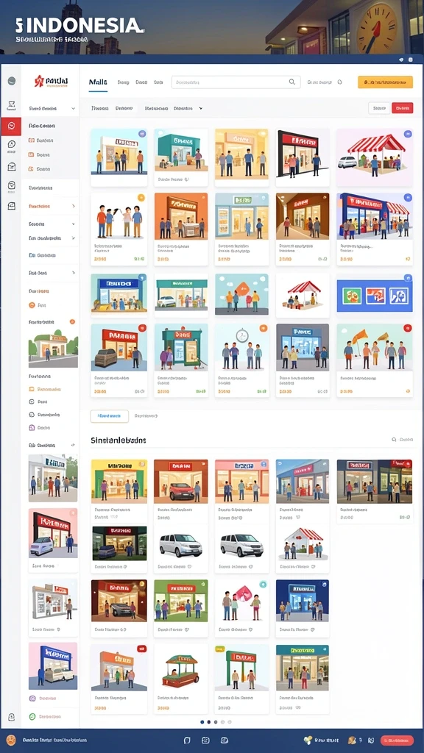Click the third center icon in bottom bar
This screenshot has width=424, height=753.
click(224, 740)
